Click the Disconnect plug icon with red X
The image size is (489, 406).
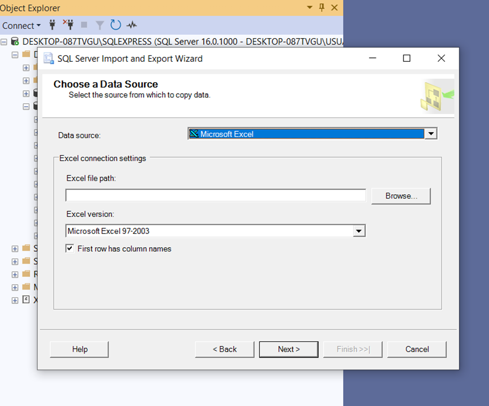68,25
